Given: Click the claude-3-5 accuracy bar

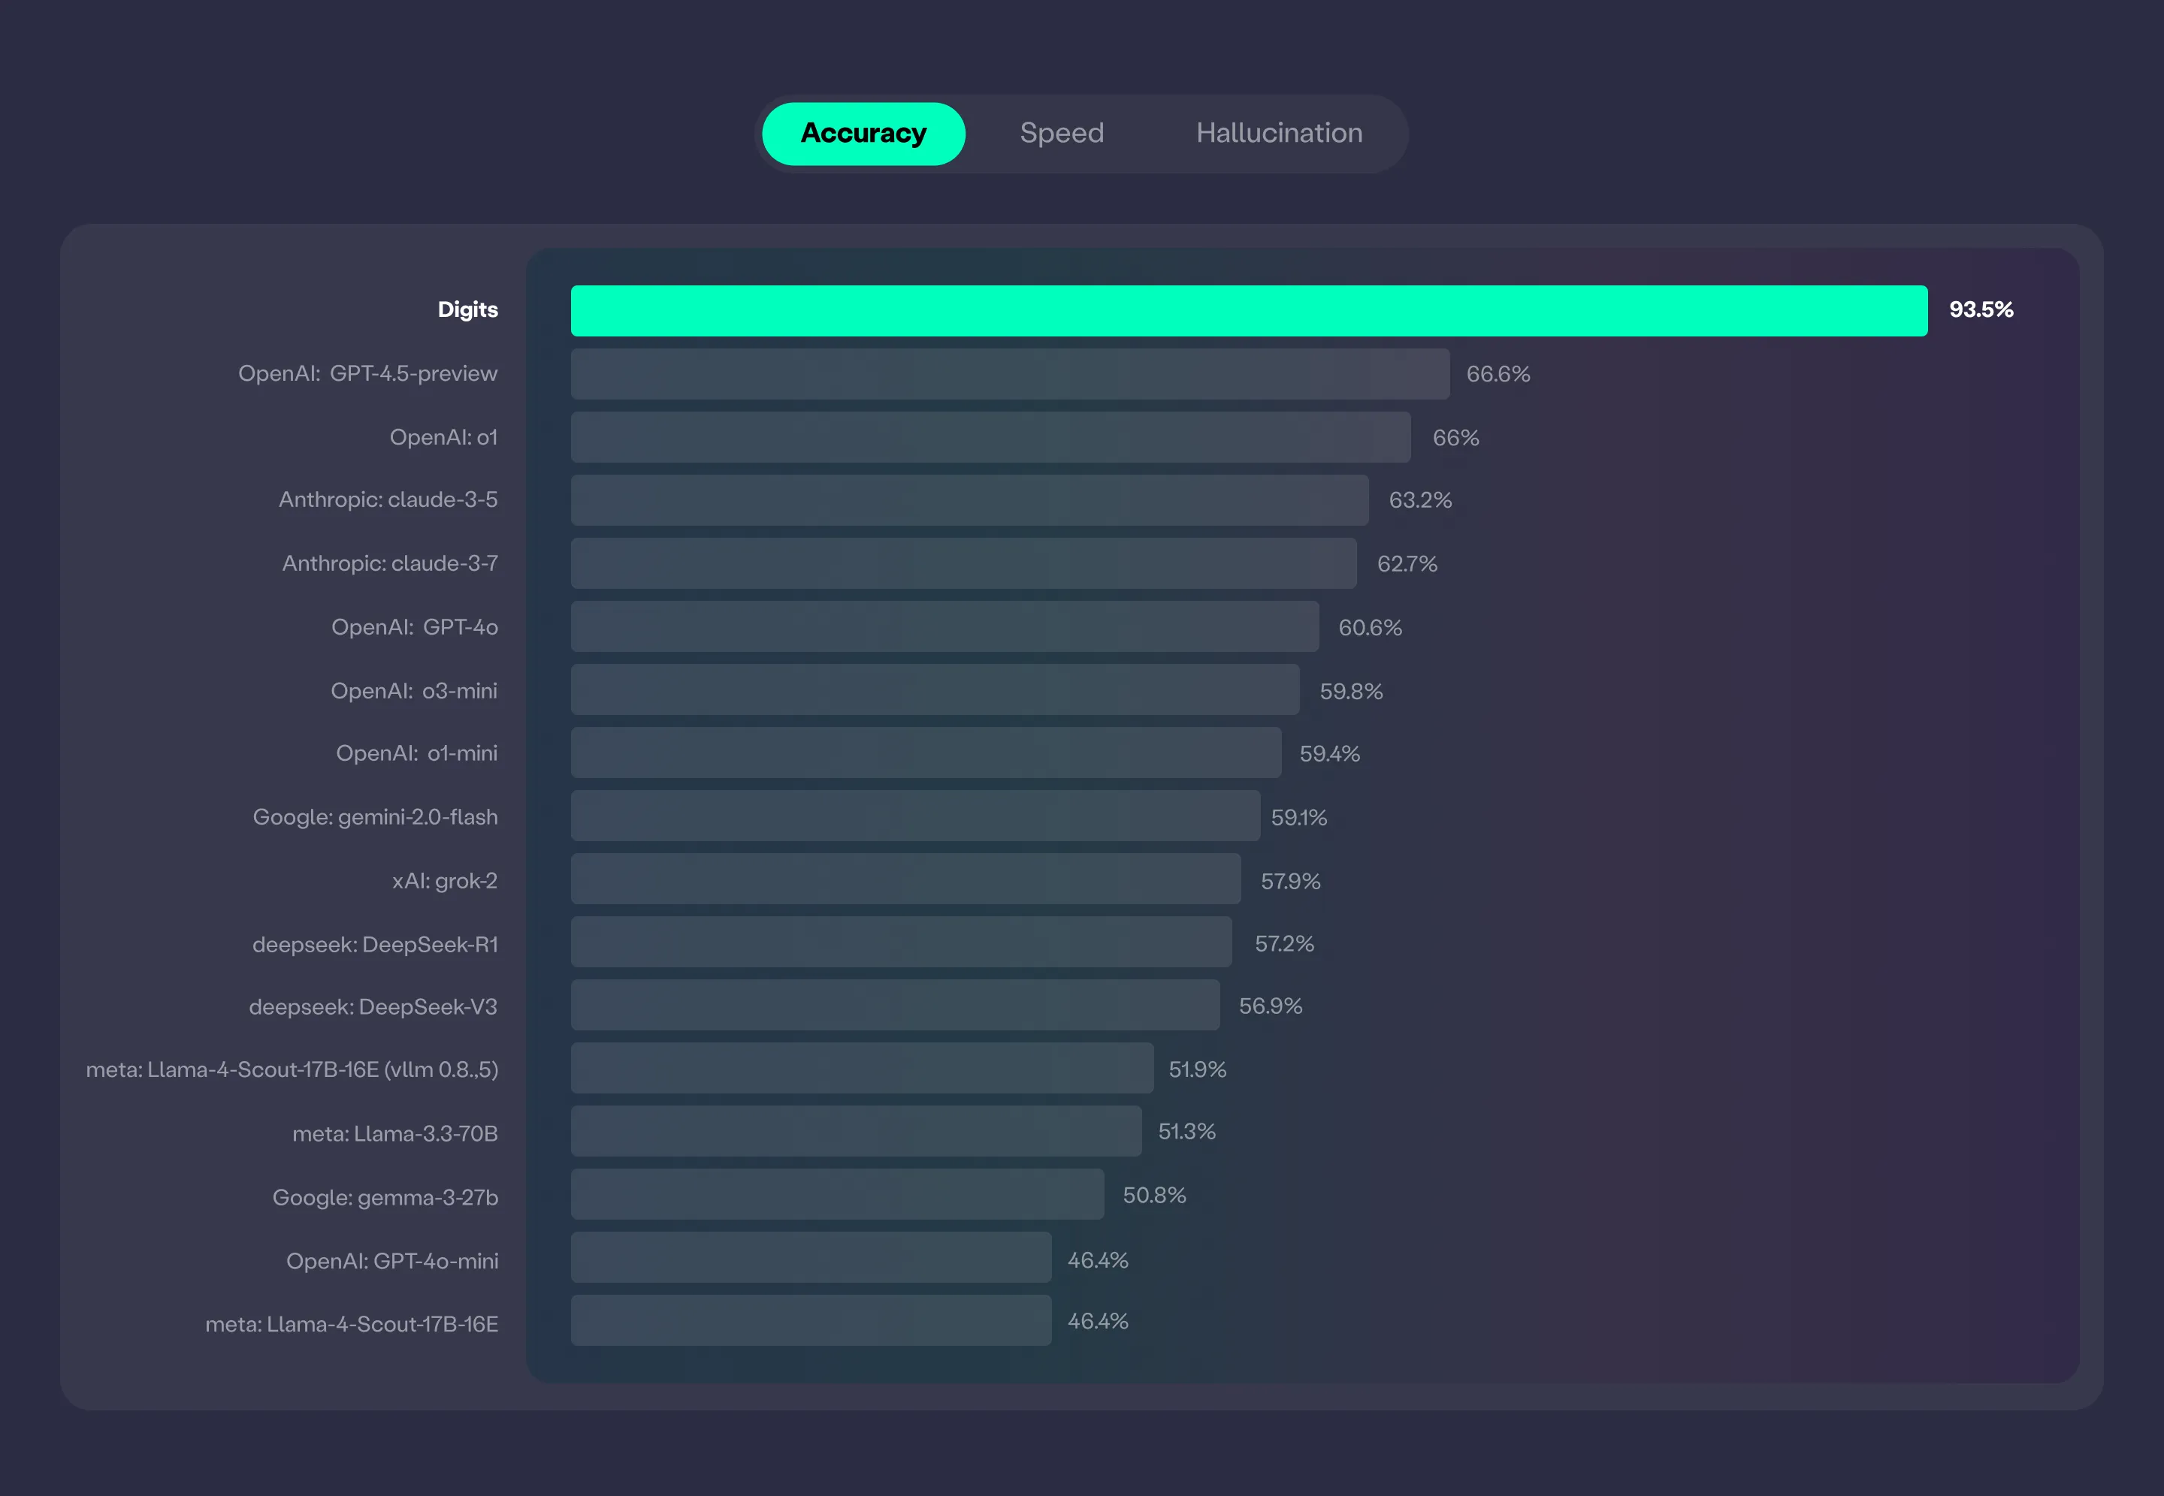Looking at the screenshot, I should 969,499.
